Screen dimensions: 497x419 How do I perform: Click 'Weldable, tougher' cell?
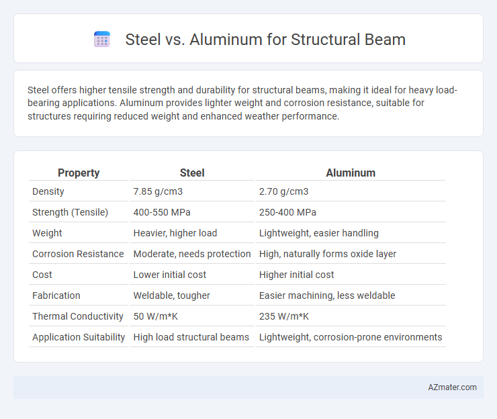[171, 295]
